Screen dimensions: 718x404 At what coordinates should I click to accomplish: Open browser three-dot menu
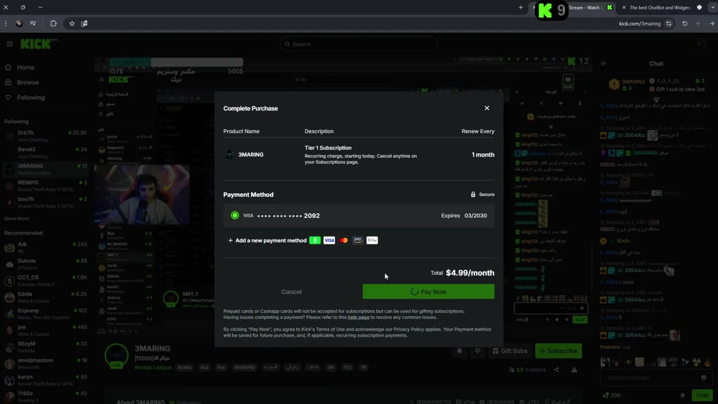(x=6, y=24)
